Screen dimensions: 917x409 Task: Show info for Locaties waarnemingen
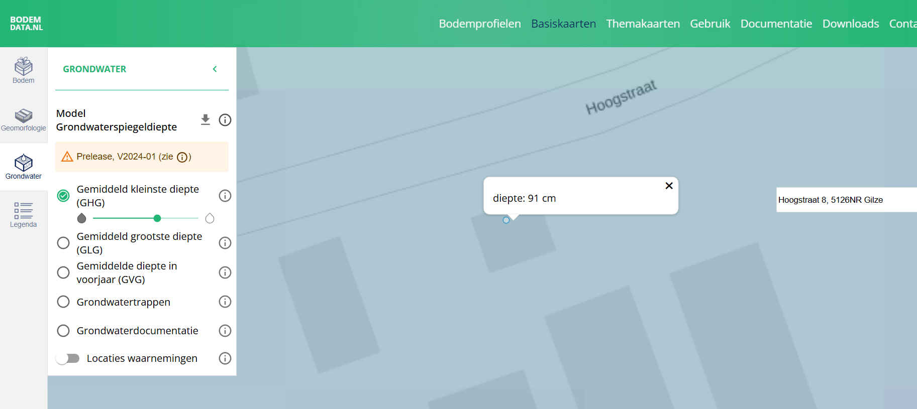(x=225, y=358)
